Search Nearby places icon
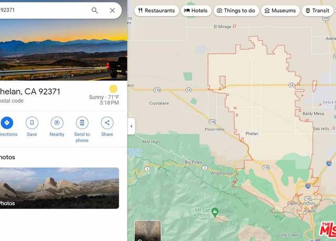Viewport: 336px width, 241px height. 57,123
